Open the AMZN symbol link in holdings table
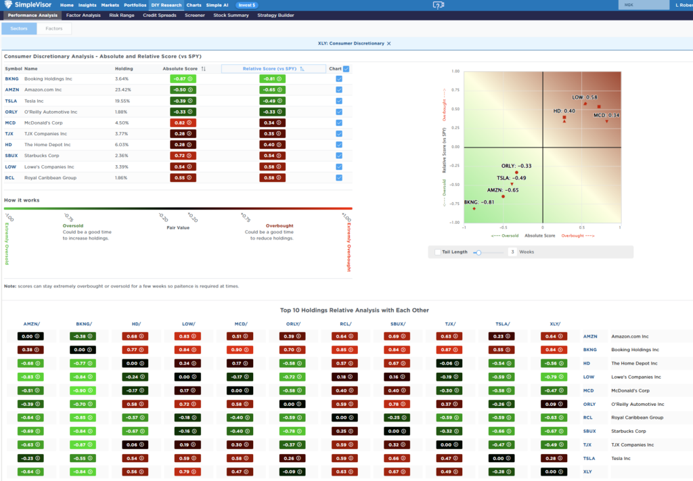This screenshot has height=481, width=693. point(12,89)
